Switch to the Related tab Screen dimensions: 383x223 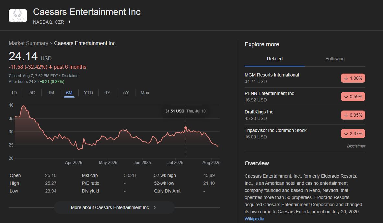[x=274, y=59]
